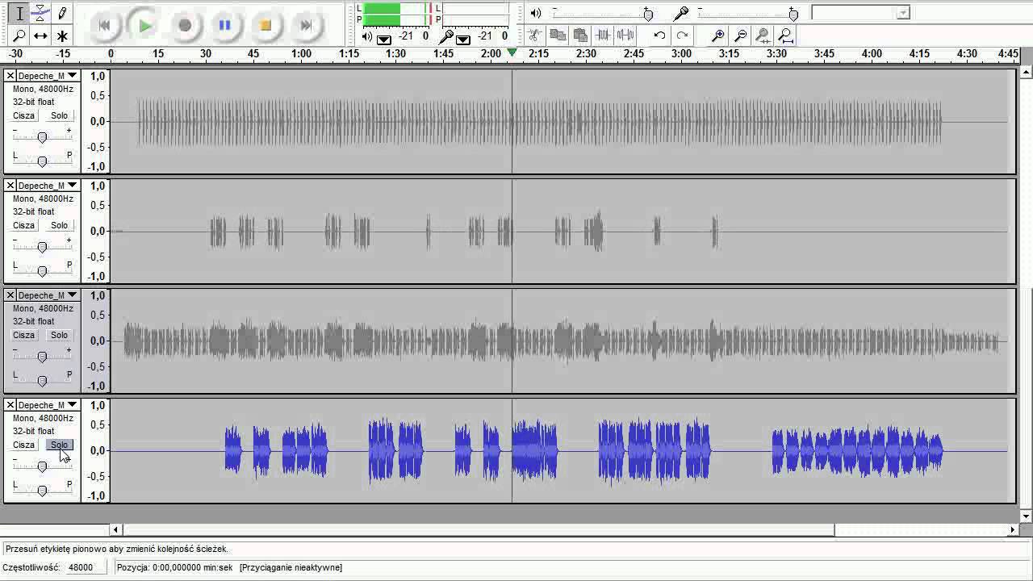Toggle Solo on the fourth track
This screenshot has width=1033, height=581.
[x=59, y=445]
